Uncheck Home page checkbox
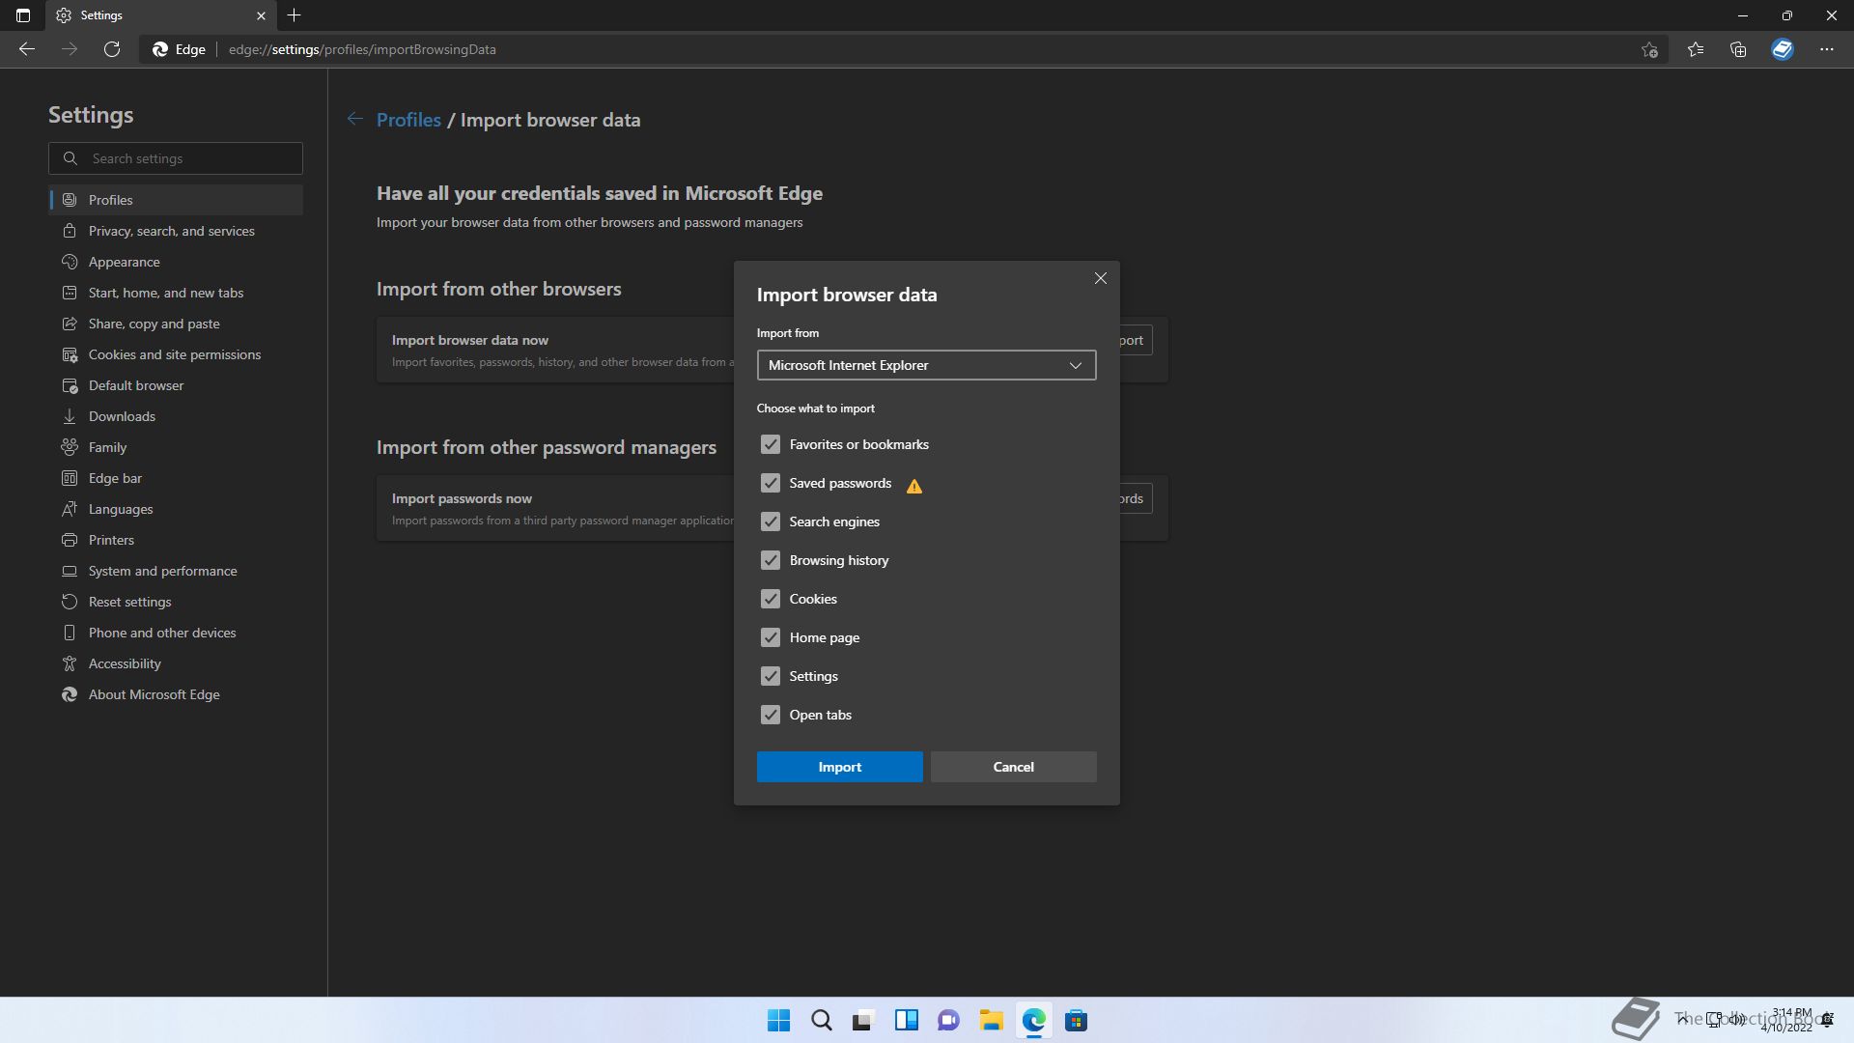The image size is (1854, 1043). (x=770, y=637)
